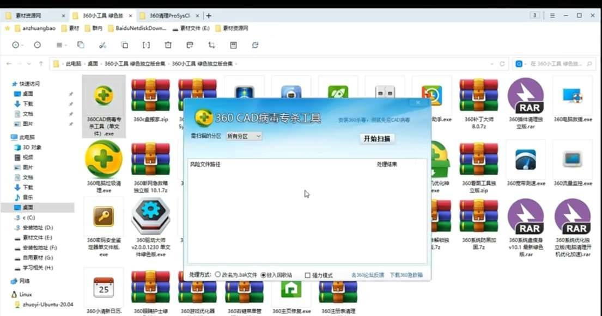Click the 安装360杀毒 immunity link in dialog header
Image resolution: width=602 pixels, height=316 pixels.
coord(374,120)
